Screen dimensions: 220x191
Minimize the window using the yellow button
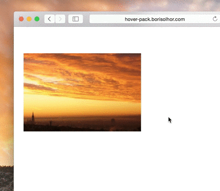tap(29, 19)
